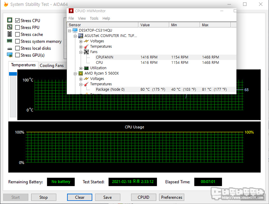Check the Stress cache option

pyautogui.click(x=18, y=34)
